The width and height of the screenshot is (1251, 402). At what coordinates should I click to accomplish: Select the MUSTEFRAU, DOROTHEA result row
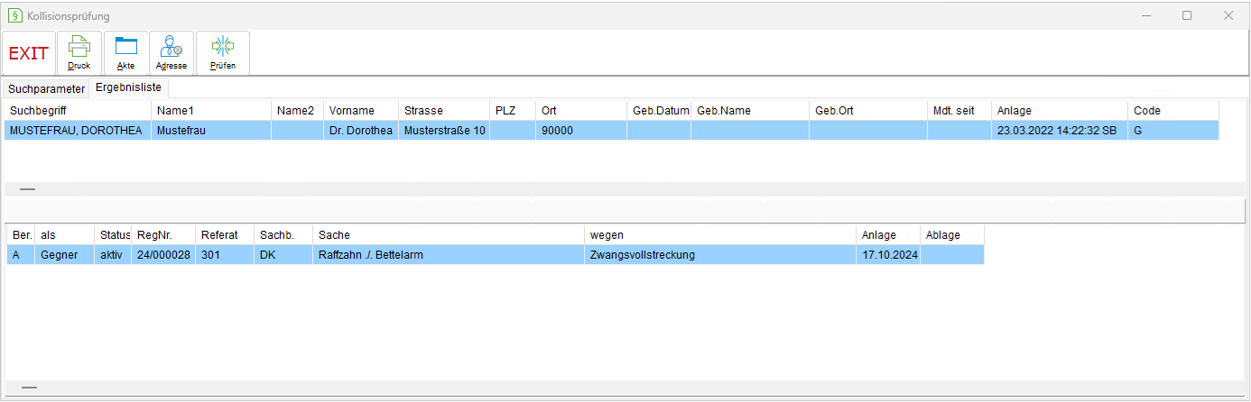pyautogui.click(x=612, y=131)
